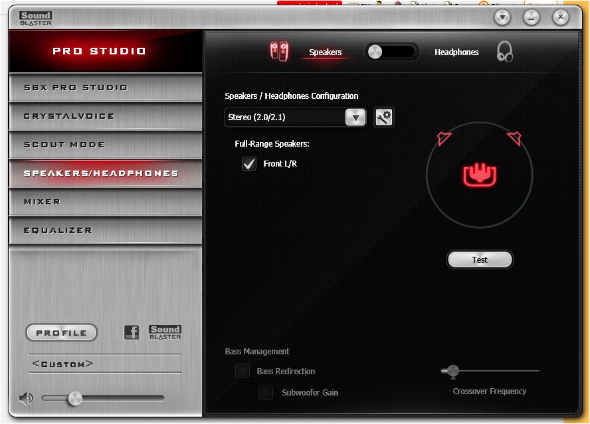
Task: Open the Equalizer section
Action: pos(106,230)
